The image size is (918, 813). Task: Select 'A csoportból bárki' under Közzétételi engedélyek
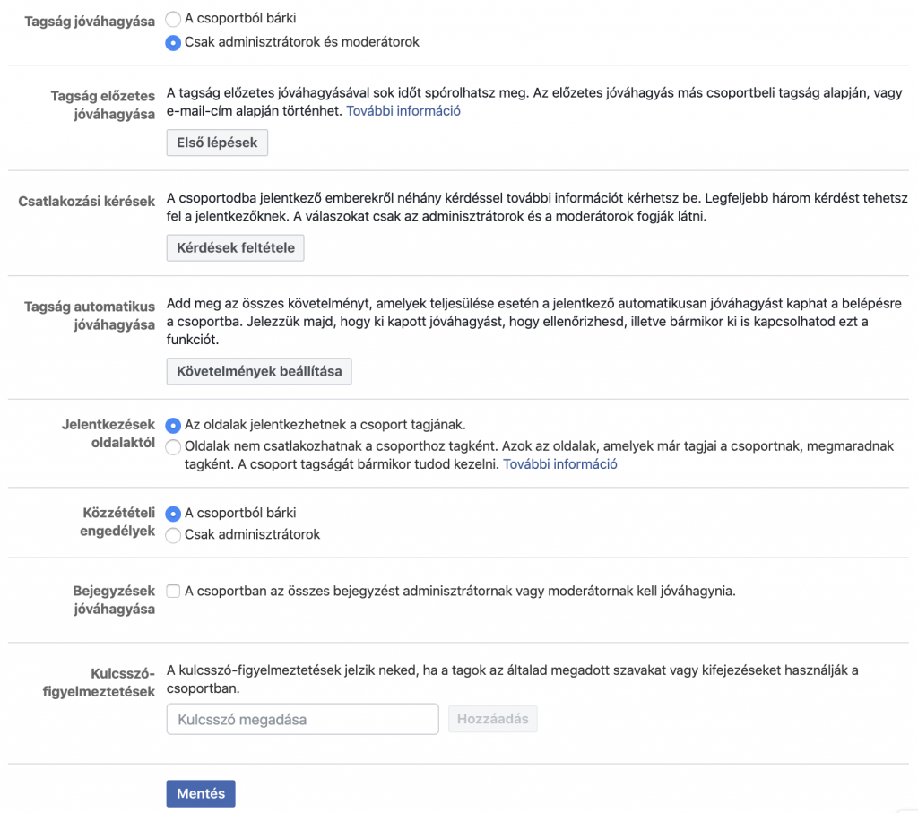[173, 514]
